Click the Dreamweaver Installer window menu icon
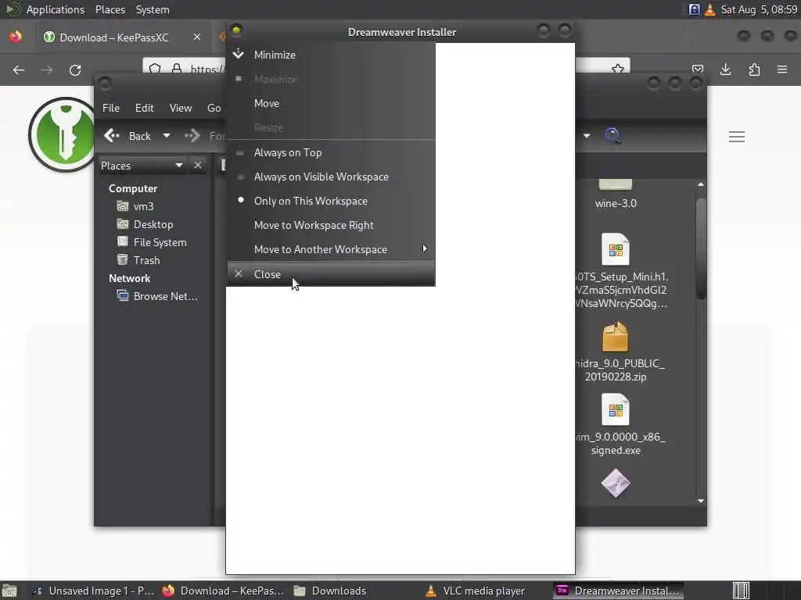The width and height of the screenshot is (801, 600). tap(236, 31)
